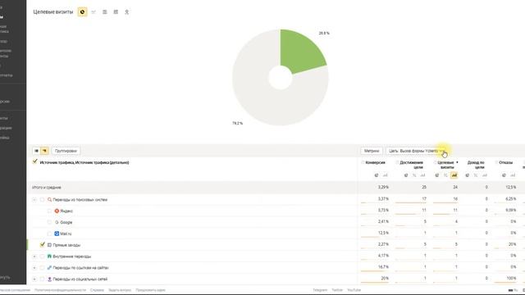Collapse the Переходы из поисковых систем group
The image size is (525, 295).
[x=34, y=200]
